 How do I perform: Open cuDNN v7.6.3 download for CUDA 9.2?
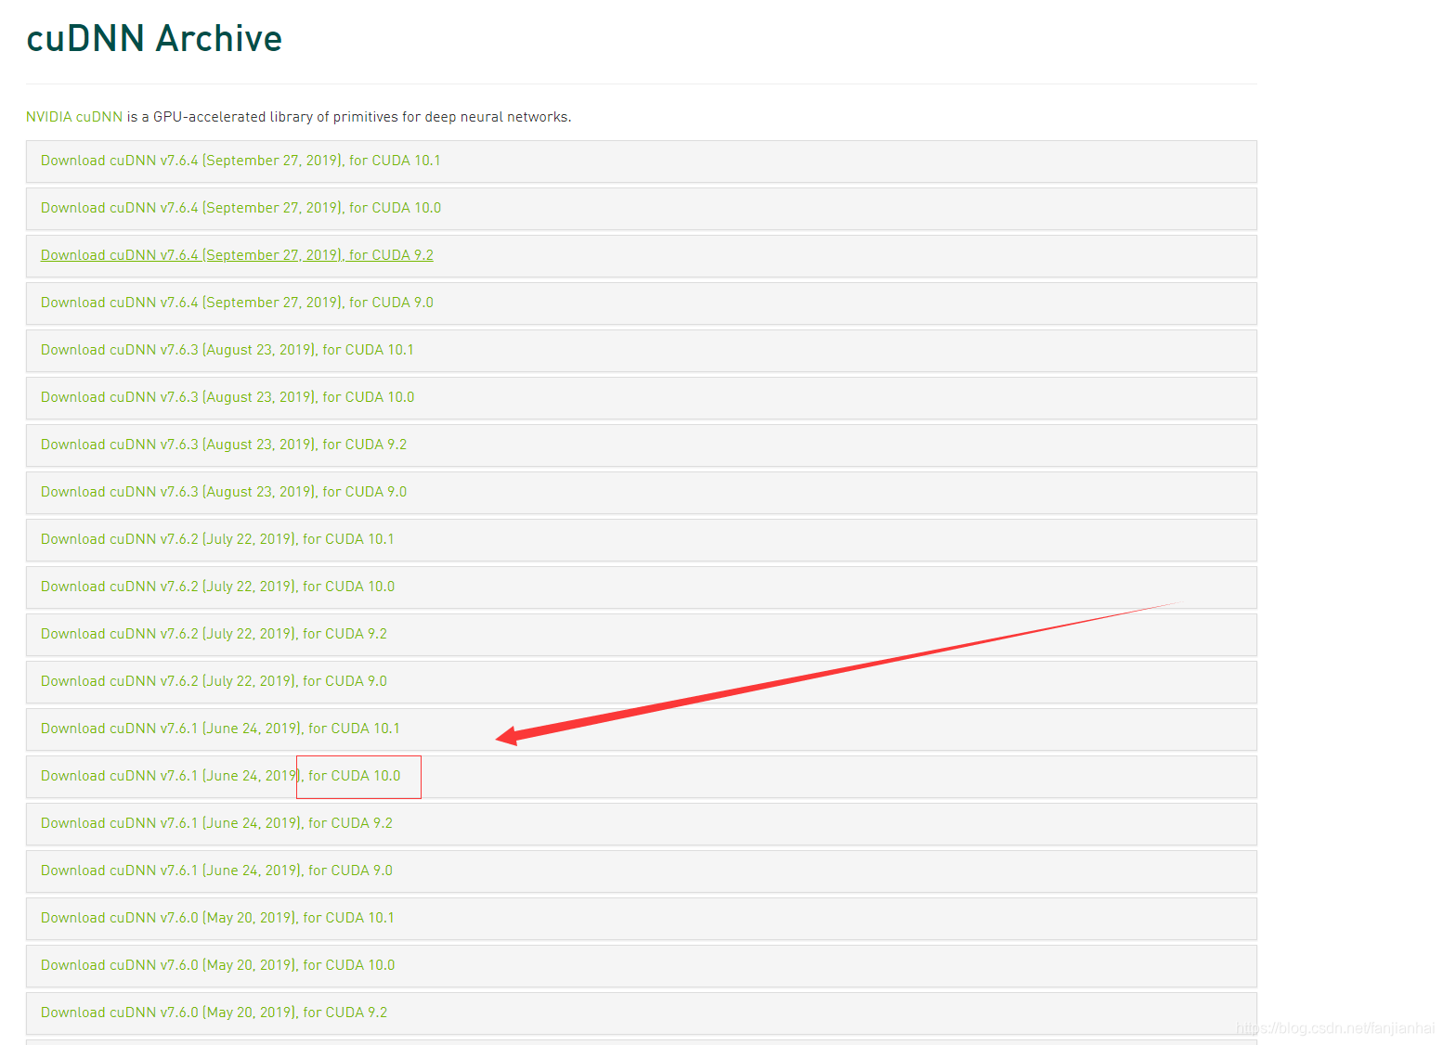(224, 445)
